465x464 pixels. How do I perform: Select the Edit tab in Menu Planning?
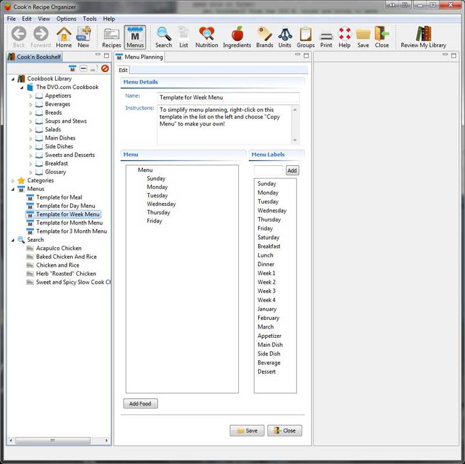pos(123,70)
